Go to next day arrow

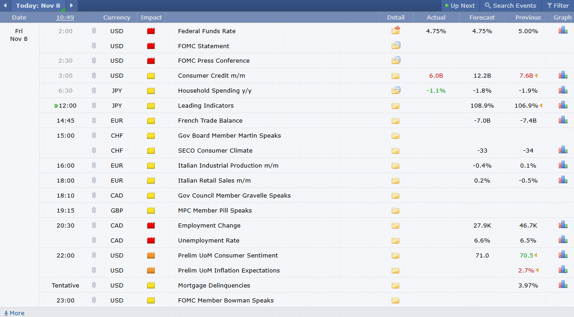(x=71, y=5)
